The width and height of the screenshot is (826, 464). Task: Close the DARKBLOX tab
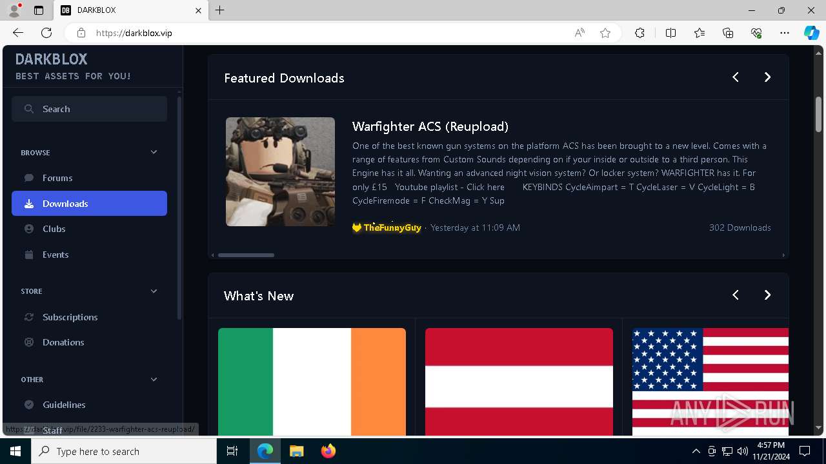(198, 10)
